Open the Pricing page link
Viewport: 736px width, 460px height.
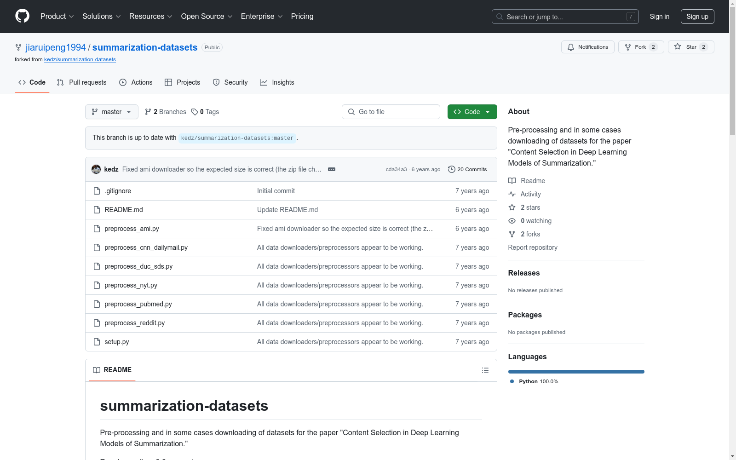click(x=302, y=17)
